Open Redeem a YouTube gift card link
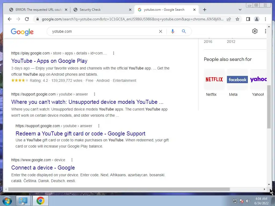275x206 pixels. click(x=80, y=134)
